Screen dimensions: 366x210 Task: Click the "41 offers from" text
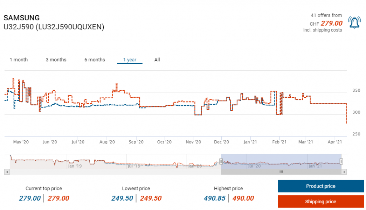326,15
